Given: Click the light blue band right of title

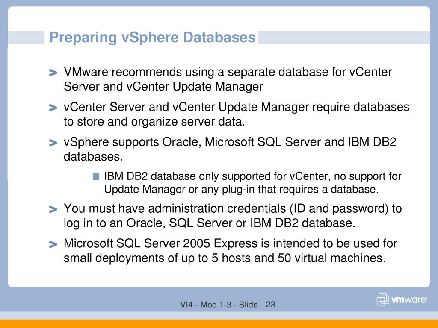Looking at the screenshot, I should (344, 38).
